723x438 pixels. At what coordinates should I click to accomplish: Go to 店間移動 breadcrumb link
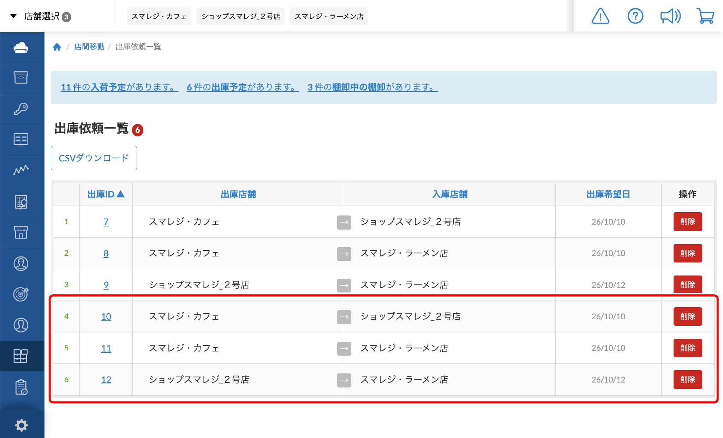pos(89,47)
